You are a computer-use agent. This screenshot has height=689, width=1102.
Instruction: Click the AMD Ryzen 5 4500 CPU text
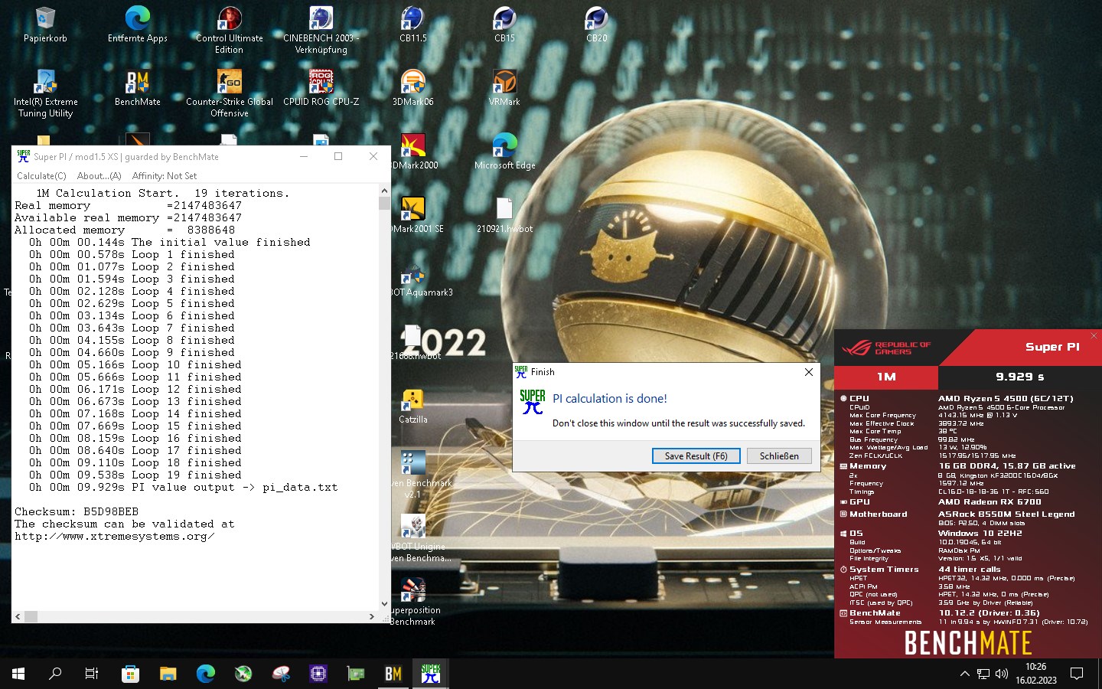pos(1006,398)
